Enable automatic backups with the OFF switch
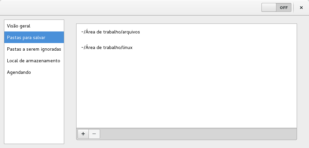Viewport: 309px width, 148px height. coord(276,8)
